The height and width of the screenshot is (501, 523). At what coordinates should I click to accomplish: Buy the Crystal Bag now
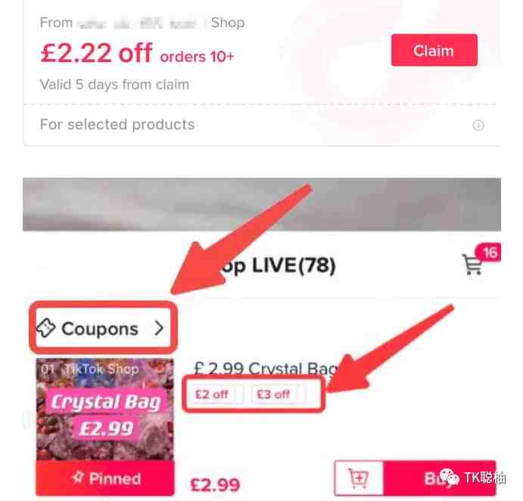440,478
